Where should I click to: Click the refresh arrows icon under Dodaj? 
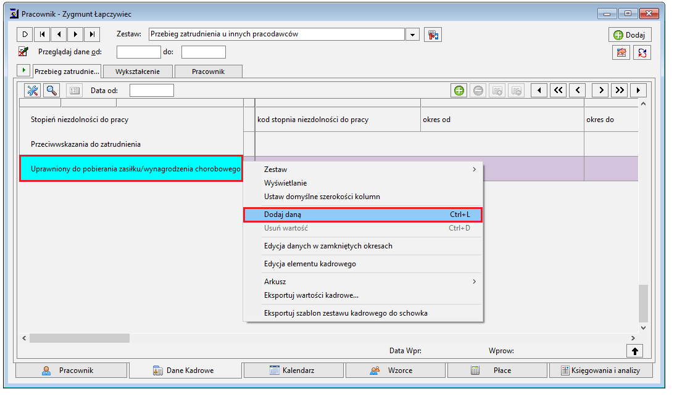[x=642, y=52]
